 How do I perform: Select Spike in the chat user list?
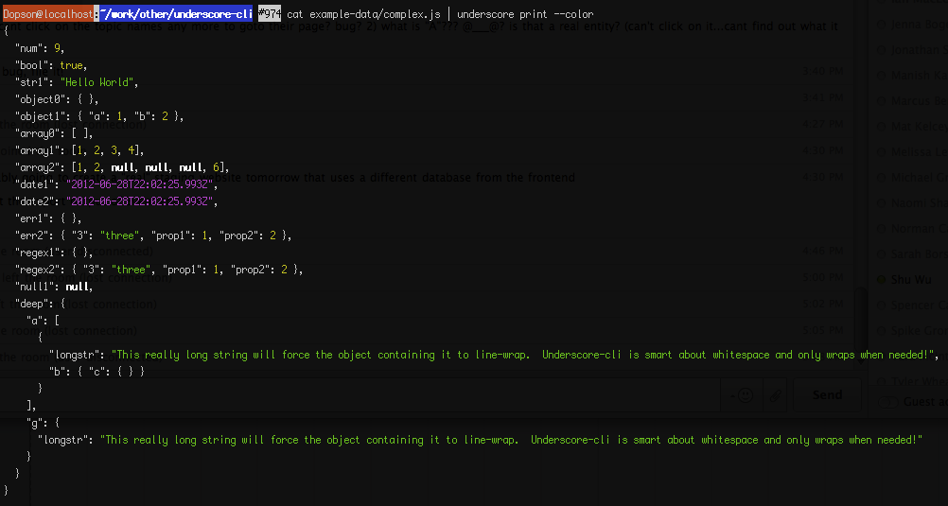tap(919, 331)
